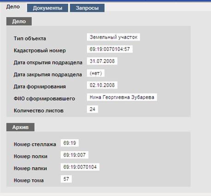Screen dimensions: 211x196
Task: Click the label Номер папки
Action: pos(30,168)
